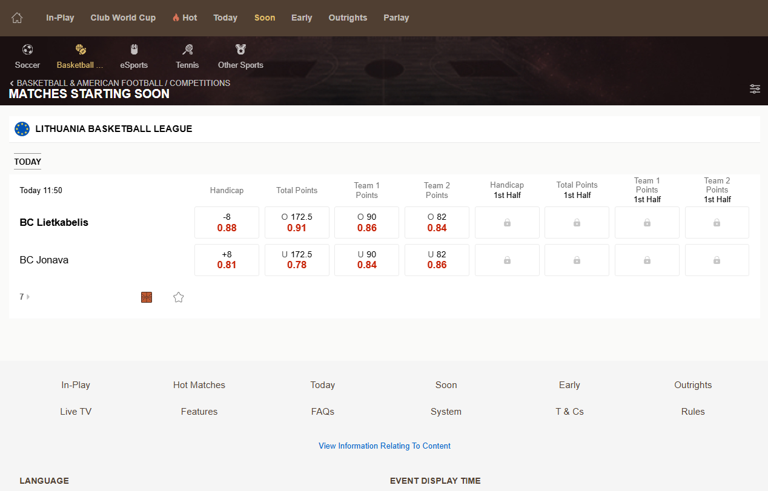The image size is (768, 491).
Task: Open FAQs footer link
Action: 323,412
